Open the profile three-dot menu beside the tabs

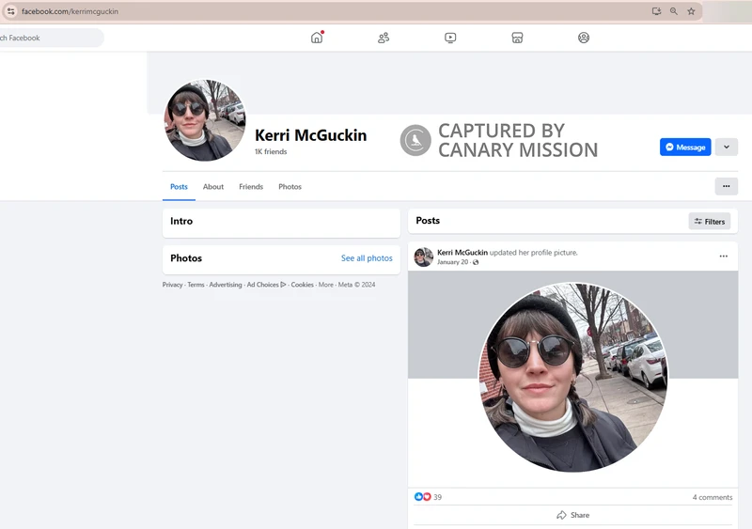(x=726, y=186)
